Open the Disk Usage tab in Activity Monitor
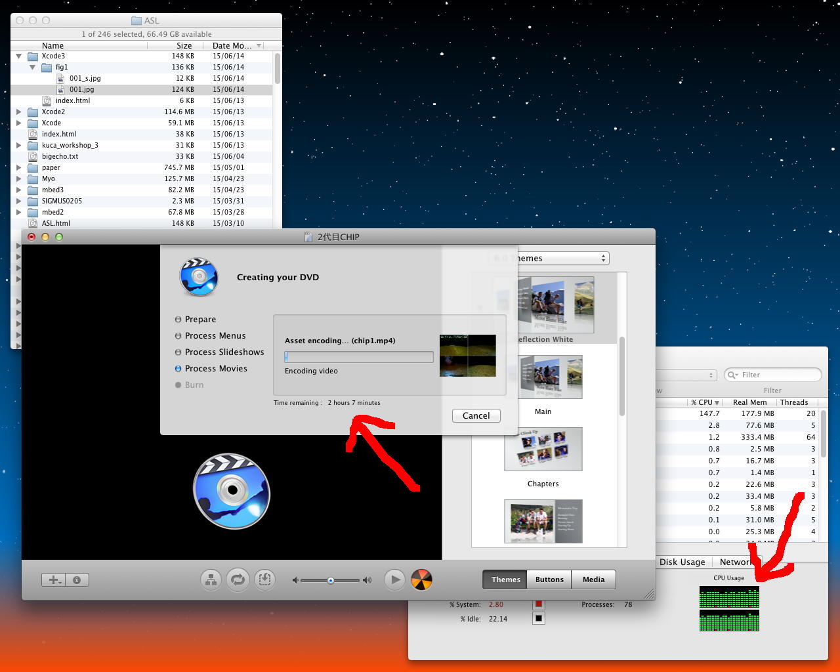Viewport: 840px width, 672px height. click(682, 562)
